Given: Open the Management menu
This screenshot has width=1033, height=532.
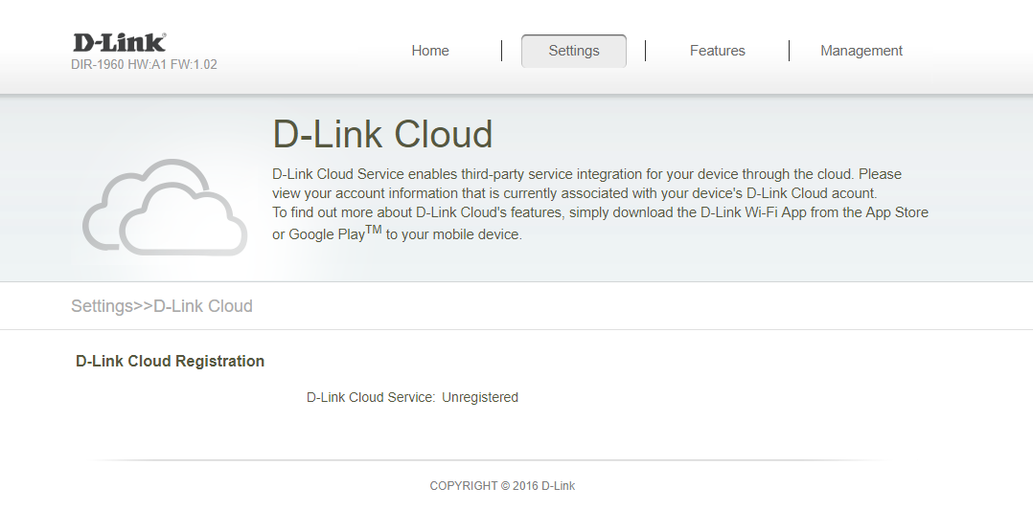Looking at the screenshot, I should click(861, 51).
